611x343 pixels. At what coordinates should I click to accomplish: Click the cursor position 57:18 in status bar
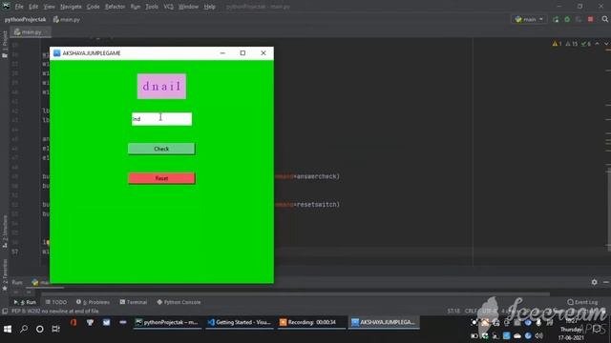[x=453, y=312]
